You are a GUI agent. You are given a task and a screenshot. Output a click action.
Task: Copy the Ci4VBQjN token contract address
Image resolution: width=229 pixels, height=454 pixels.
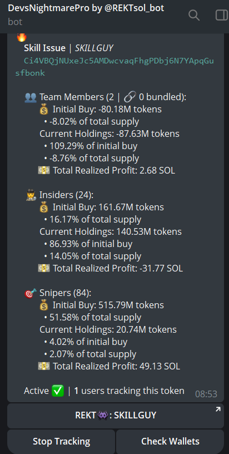(115, 67)
